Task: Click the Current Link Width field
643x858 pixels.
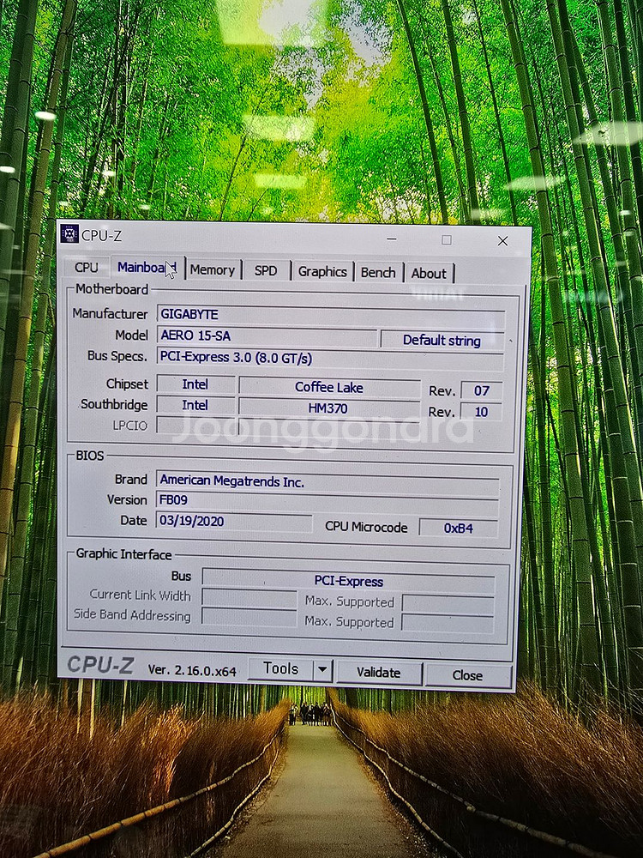Action: [249, 597]
